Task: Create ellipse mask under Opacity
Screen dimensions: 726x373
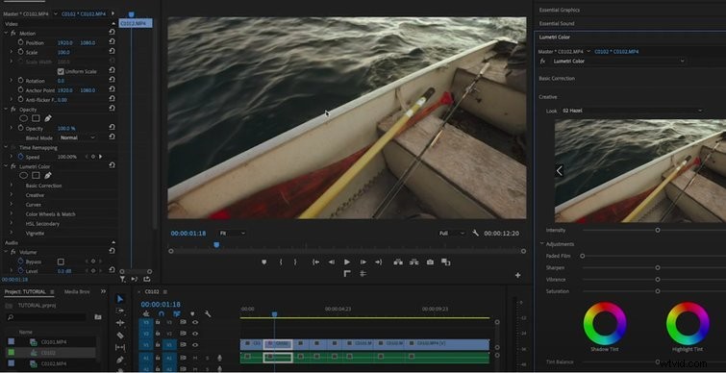Action: [x=24, y=118]
